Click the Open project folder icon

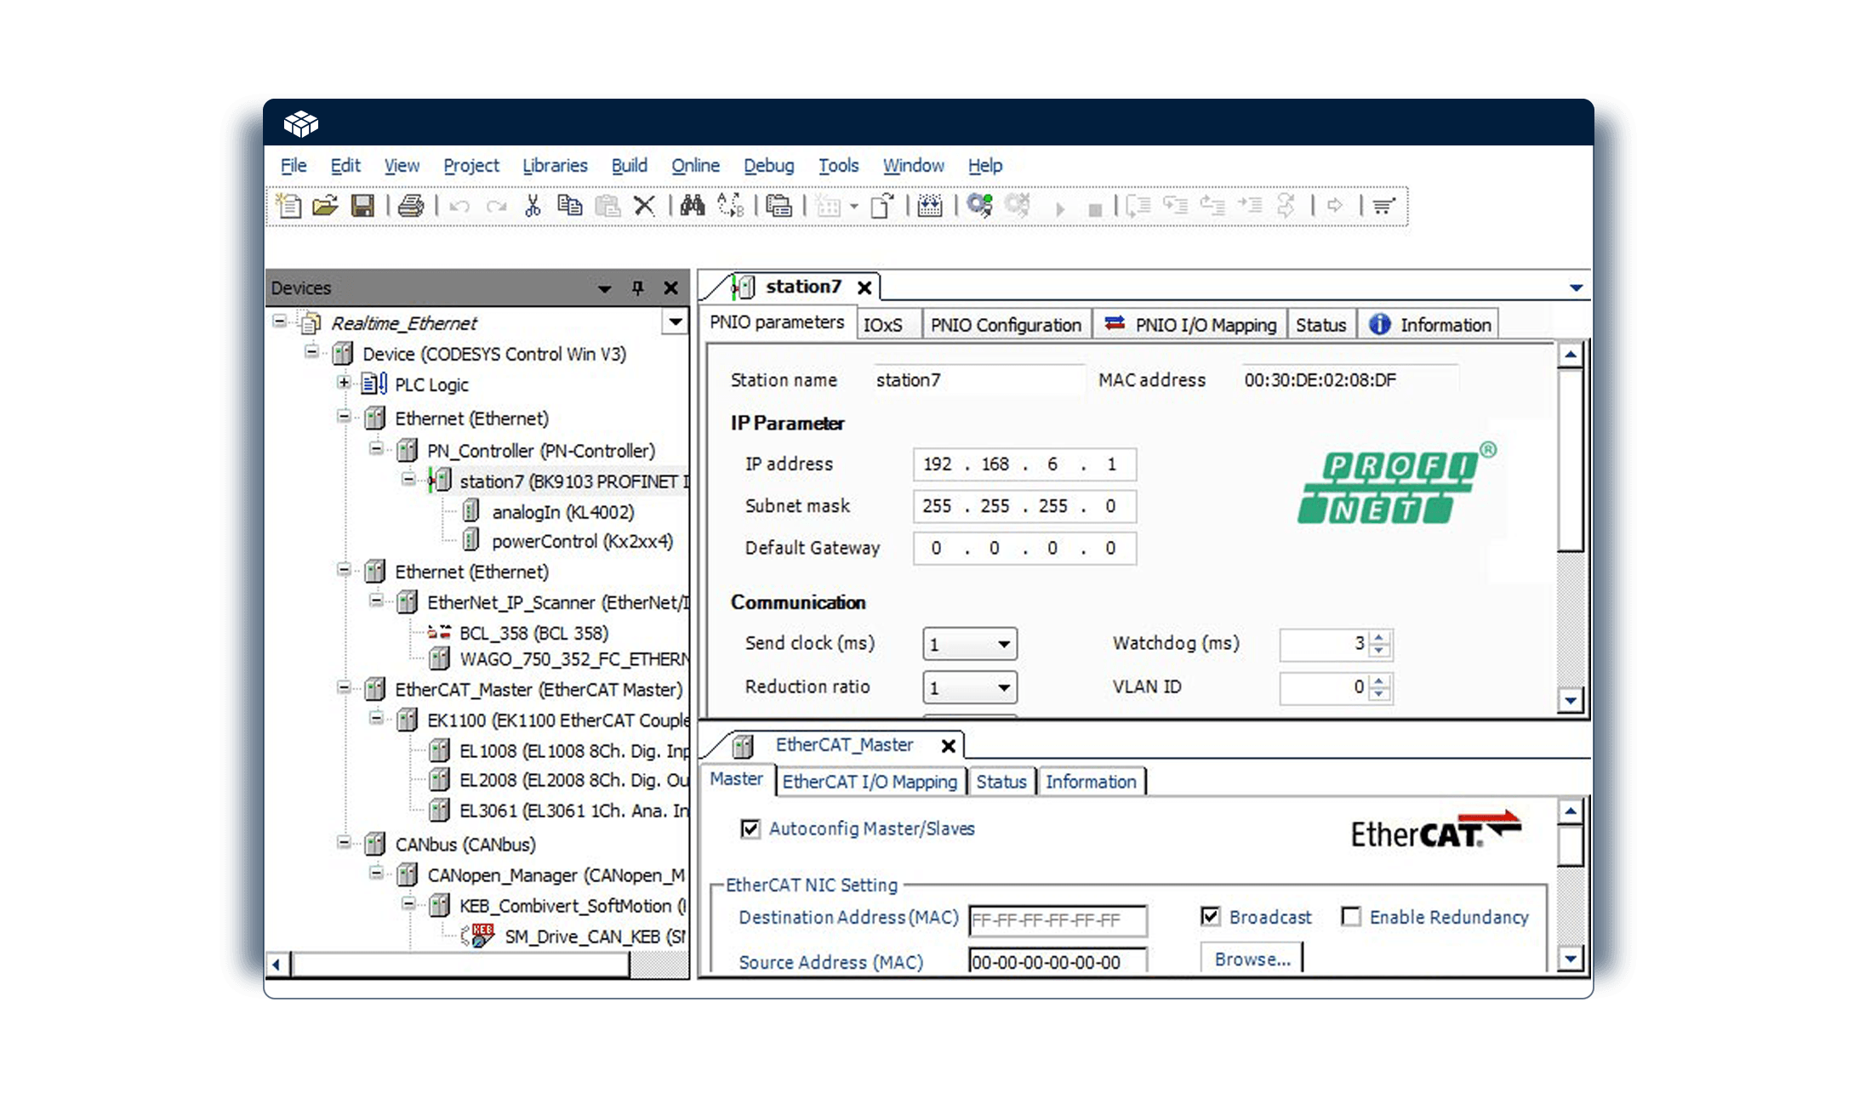(x=325, y=206)
